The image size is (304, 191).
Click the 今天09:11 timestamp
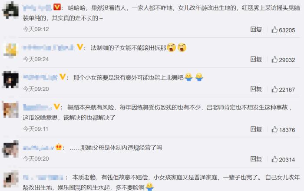[x=36, y=129]
